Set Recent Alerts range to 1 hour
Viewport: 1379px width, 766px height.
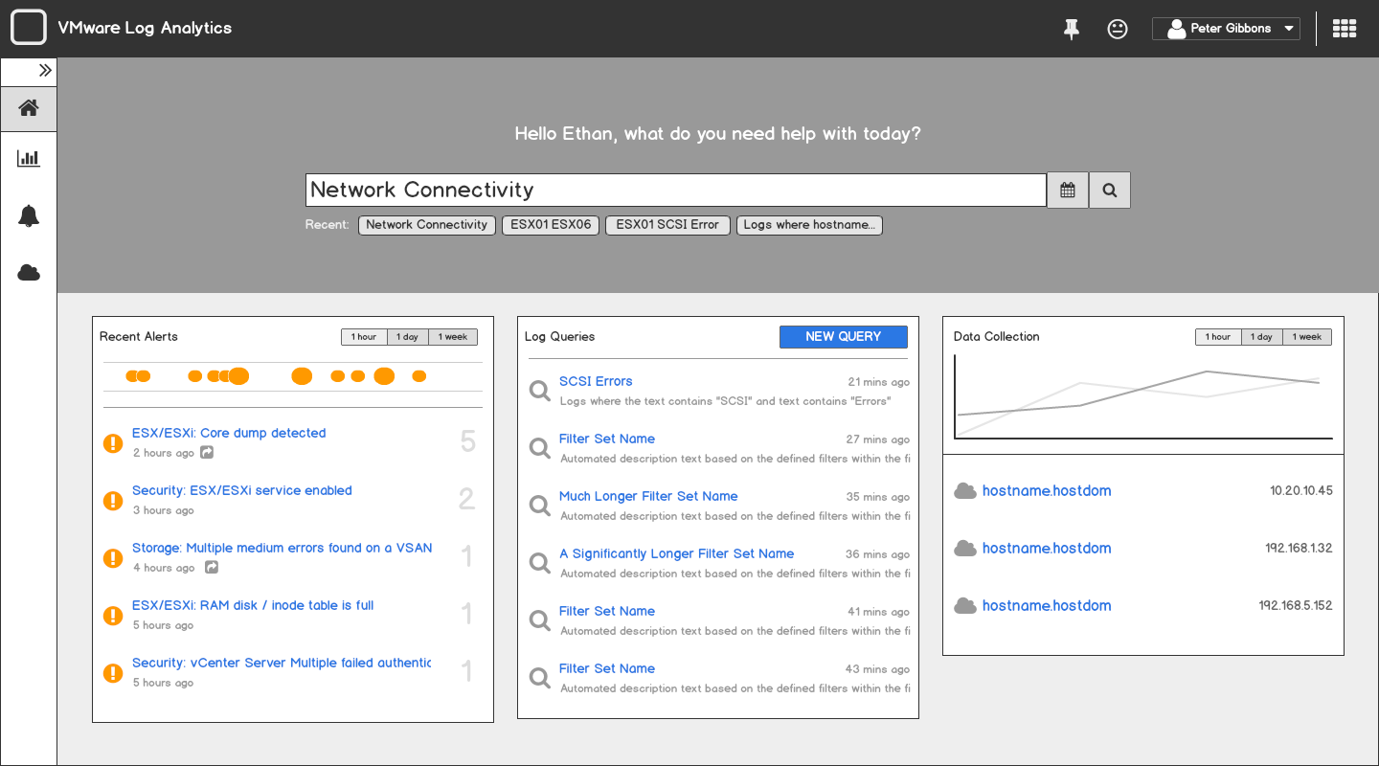[x=364, y=337]
